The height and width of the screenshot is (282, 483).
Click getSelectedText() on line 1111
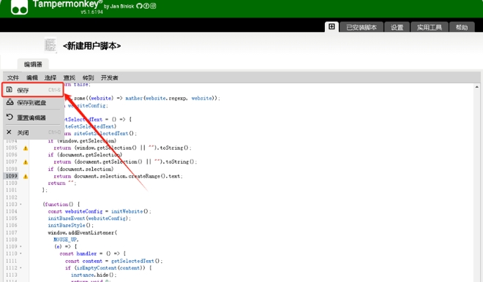pos(135,261)
